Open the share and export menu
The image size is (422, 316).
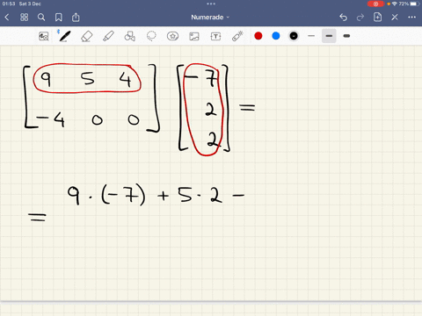76,18
